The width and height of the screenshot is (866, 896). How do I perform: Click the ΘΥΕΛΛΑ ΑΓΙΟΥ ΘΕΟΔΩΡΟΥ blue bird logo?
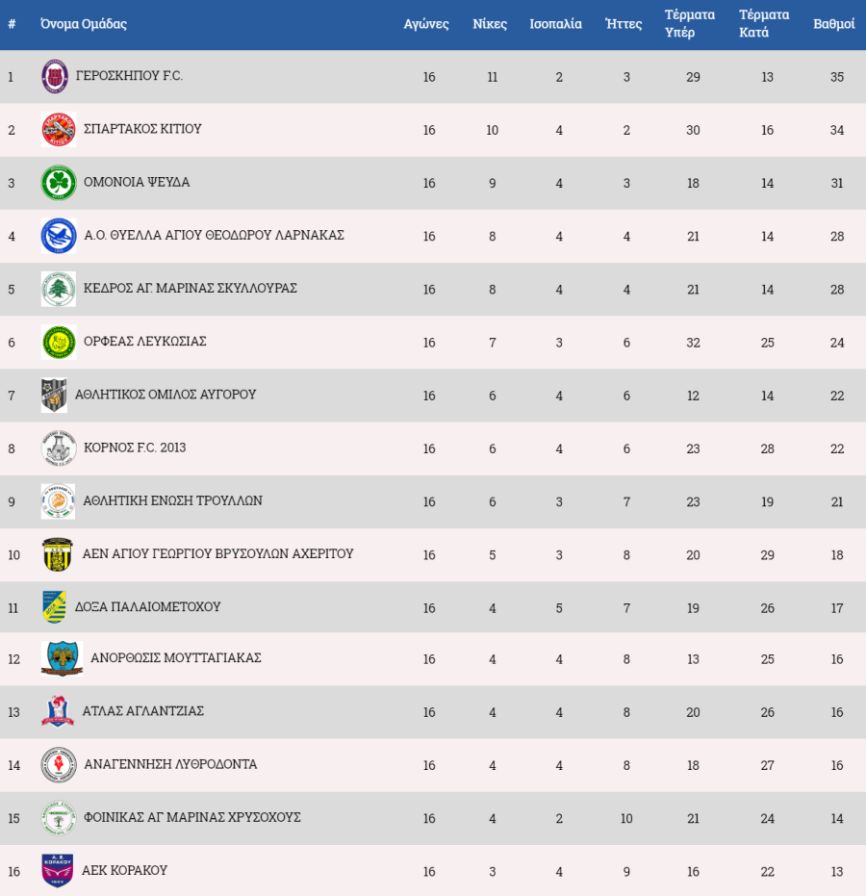[x=59, y=236]
